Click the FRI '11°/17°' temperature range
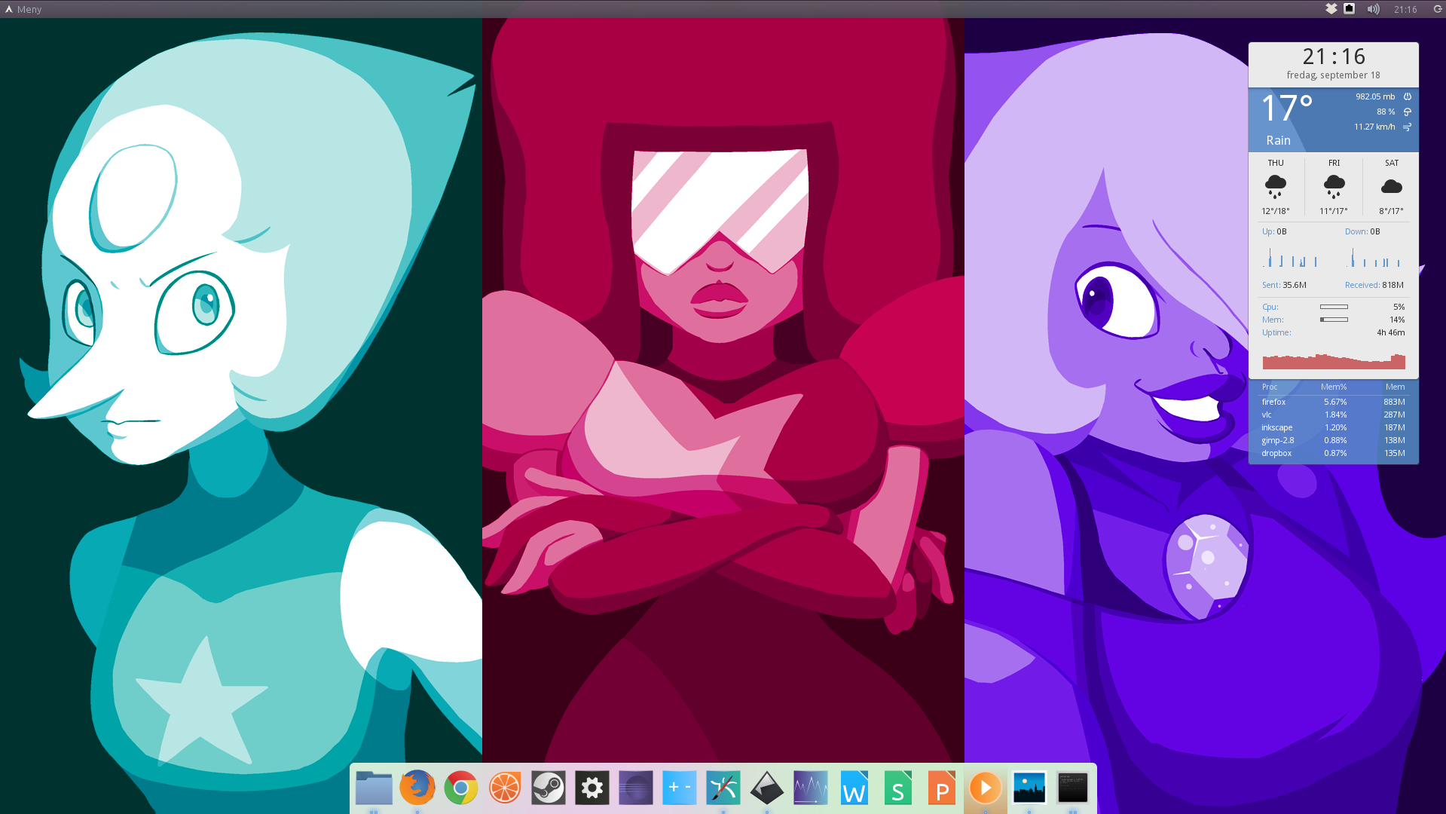The image size is (1446, 814). click(1334, 211)
